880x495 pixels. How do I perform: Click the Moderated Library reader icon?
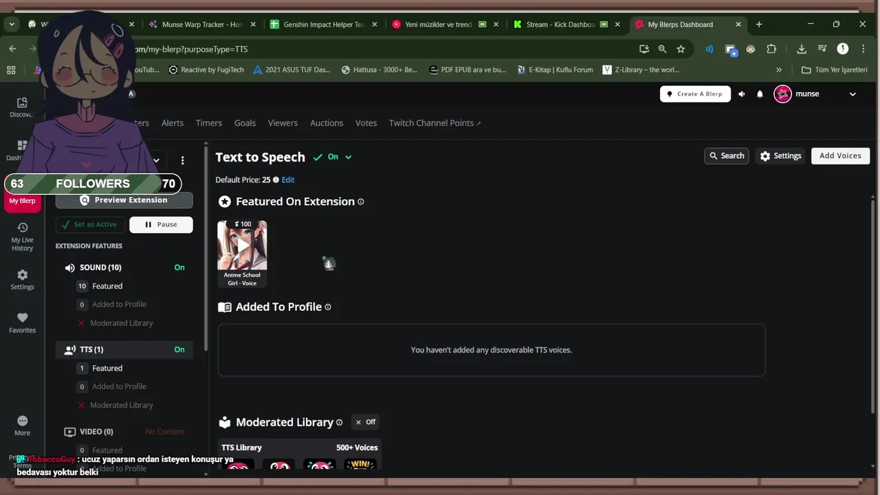click(x=225, y=422)
